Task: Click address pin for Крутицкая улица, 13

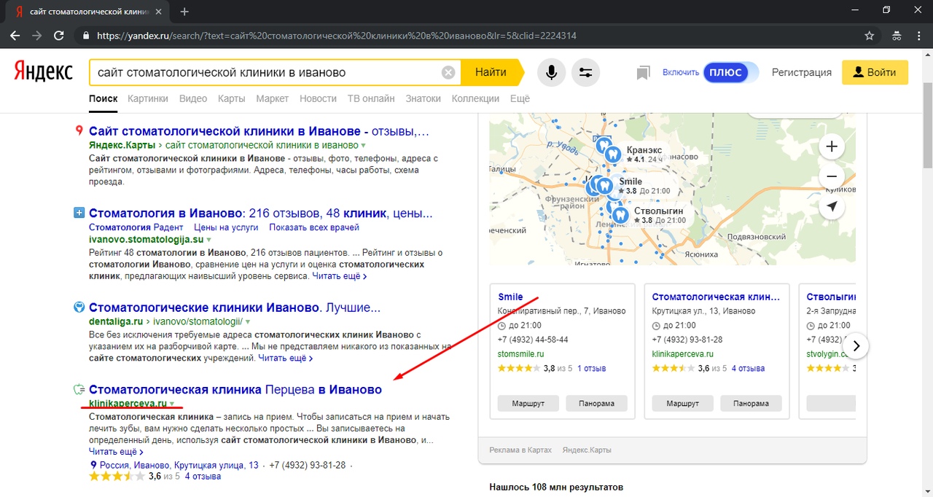Action: tap(93, 465)
